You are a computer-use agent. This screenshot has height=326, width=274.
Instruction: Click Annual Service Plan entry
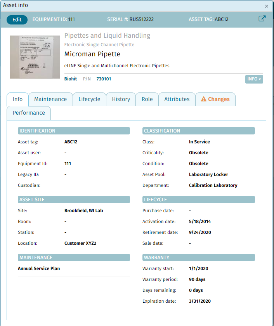click(39, 268)
